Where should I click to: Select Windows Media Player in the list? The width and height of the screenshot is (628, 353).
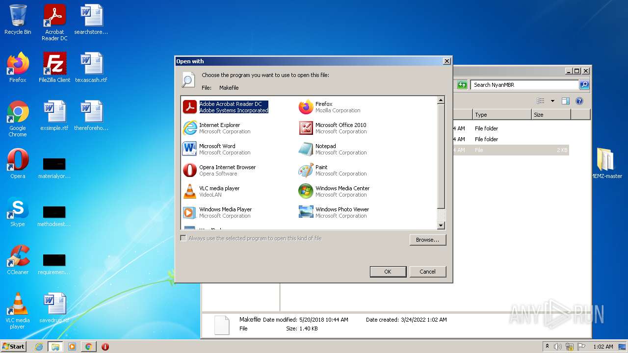coord(217,212)
